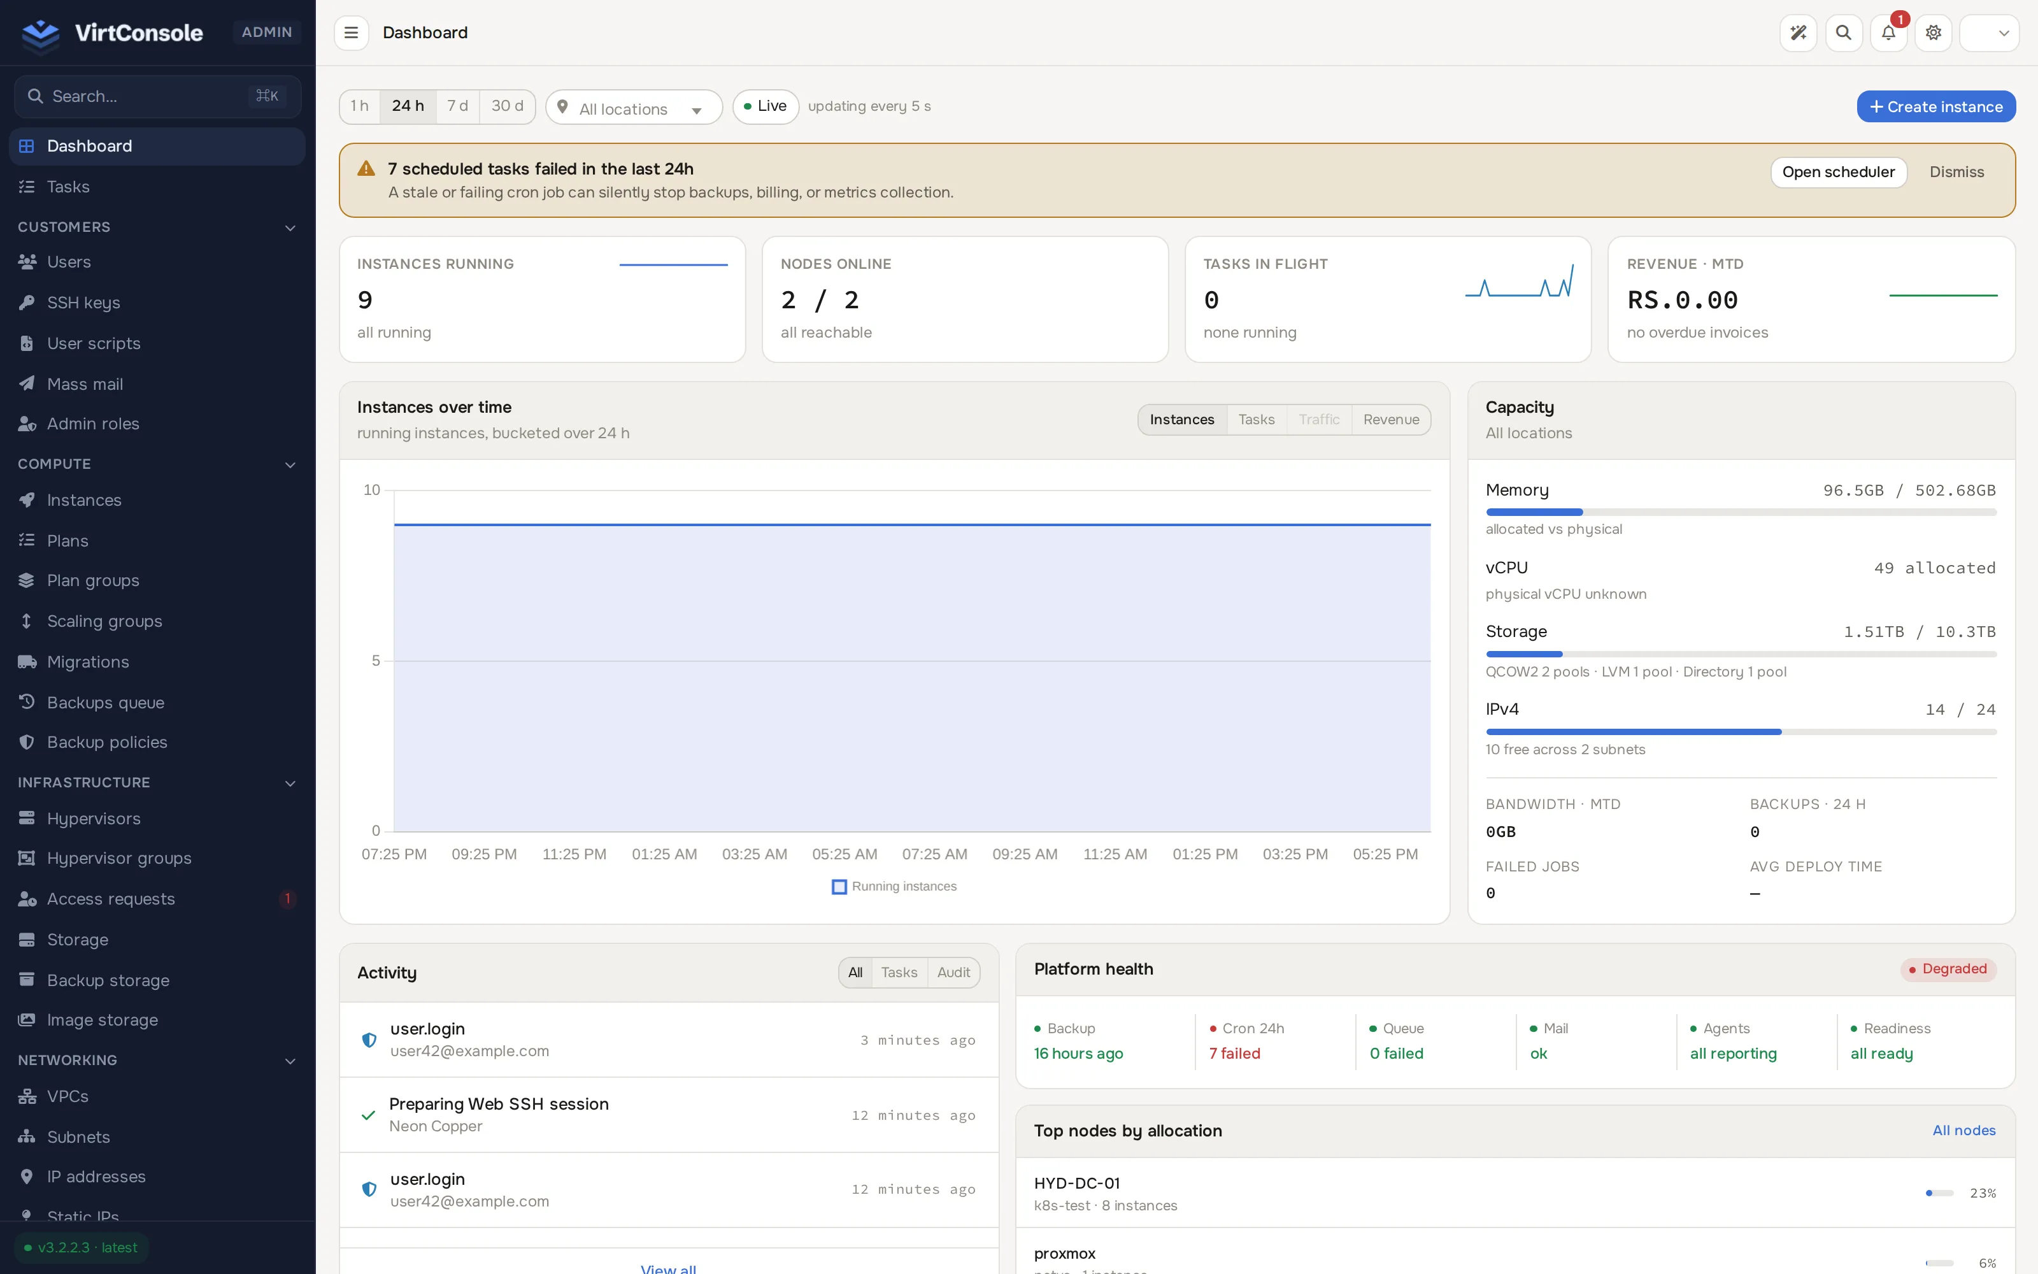
Task: Open Hypervisor groups in sidebar
Action: click(157, 859)
